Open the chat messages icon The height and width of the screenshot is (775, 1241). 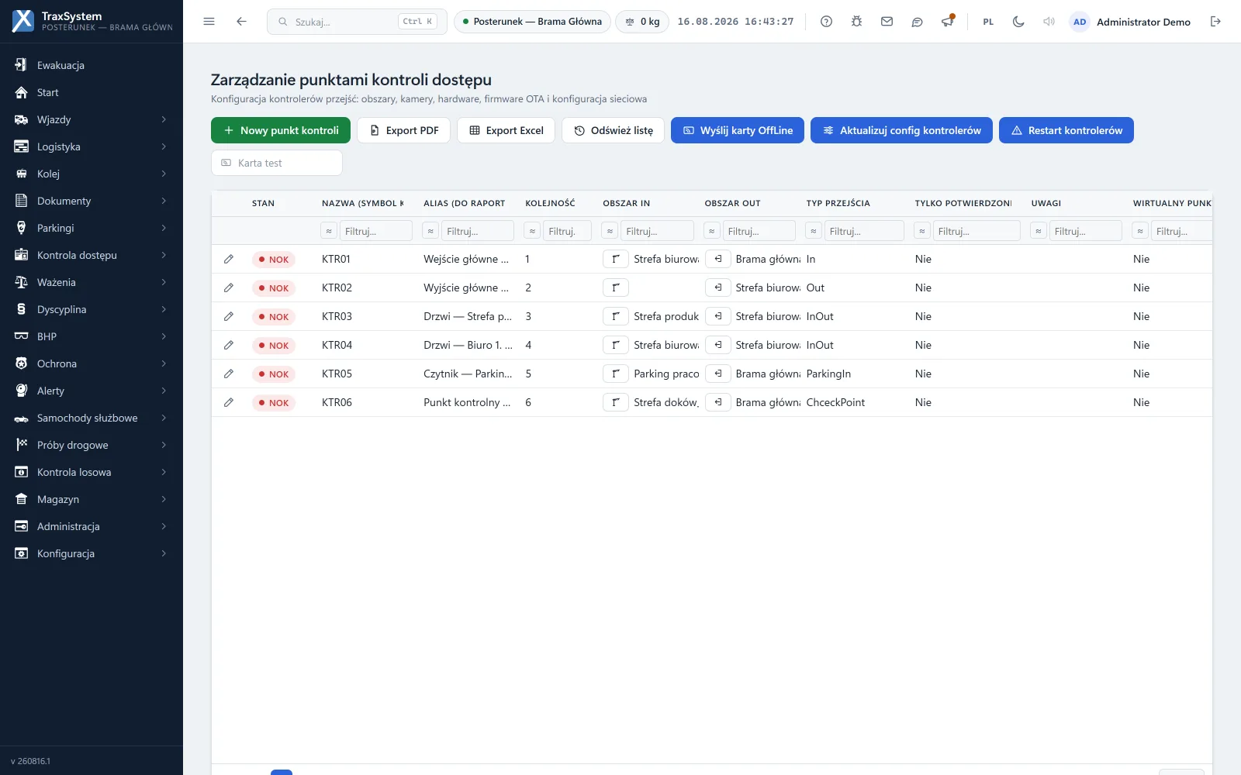(x=917, y=22)
